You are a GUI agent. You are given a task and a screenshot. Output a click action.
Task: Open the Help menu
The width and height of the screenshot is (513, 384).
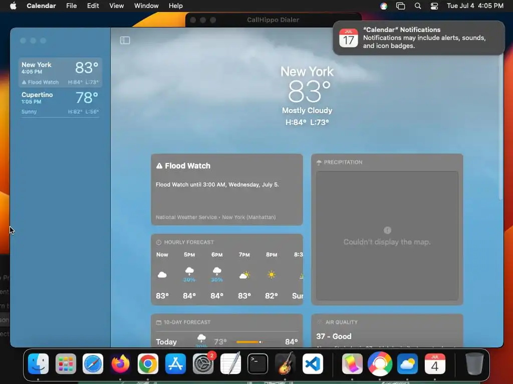(x=176, y=6)
